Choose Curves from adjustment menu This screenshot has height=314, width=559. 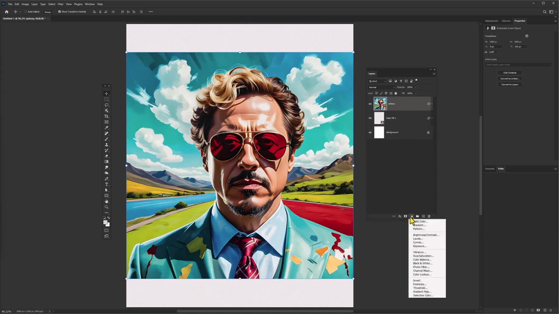coord(418,242)
